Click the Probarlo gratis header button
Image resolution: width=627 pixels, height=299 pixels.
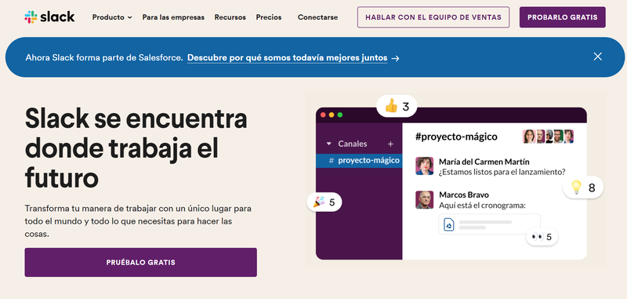point(562,17)
